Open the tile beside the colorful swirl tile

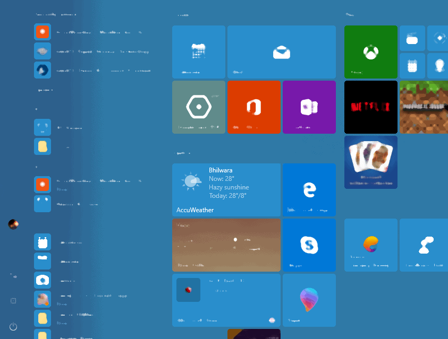click(x=424, y=245)
